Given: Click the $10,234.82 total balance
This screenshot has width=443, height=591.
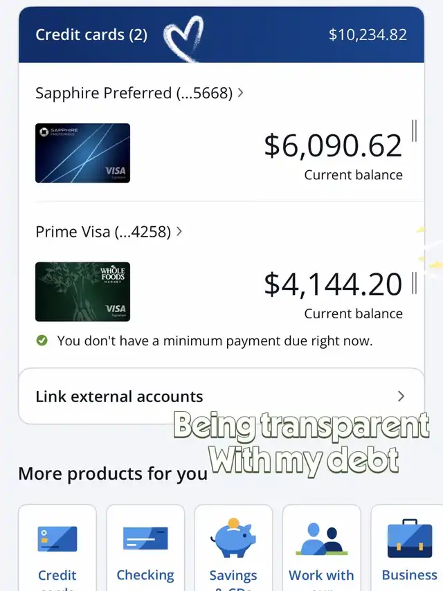Looking at the screenshot, I should click(368, 35).
